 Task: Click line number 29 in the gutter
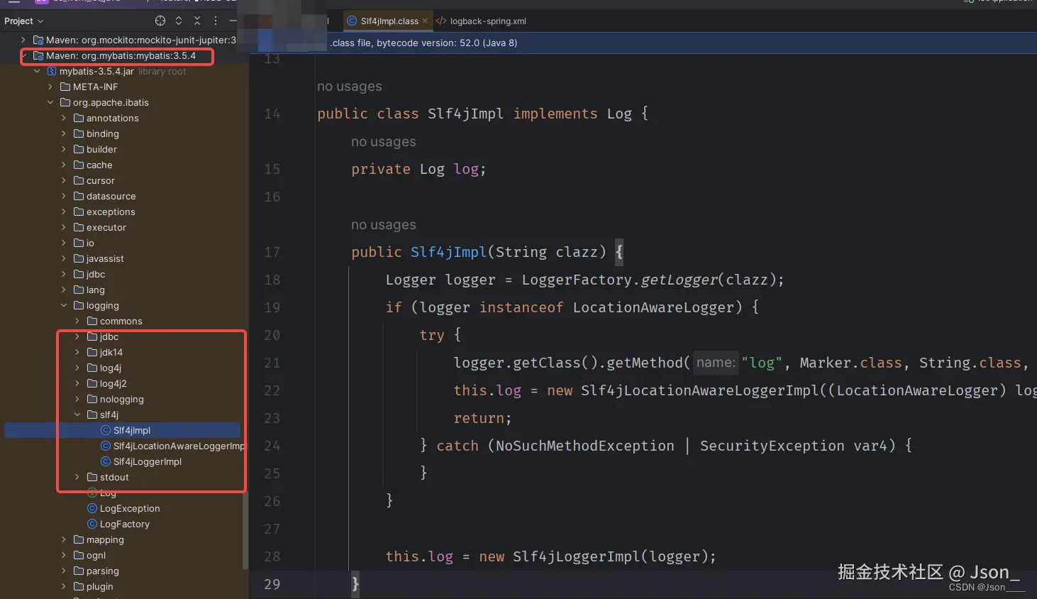pos(272,584)
